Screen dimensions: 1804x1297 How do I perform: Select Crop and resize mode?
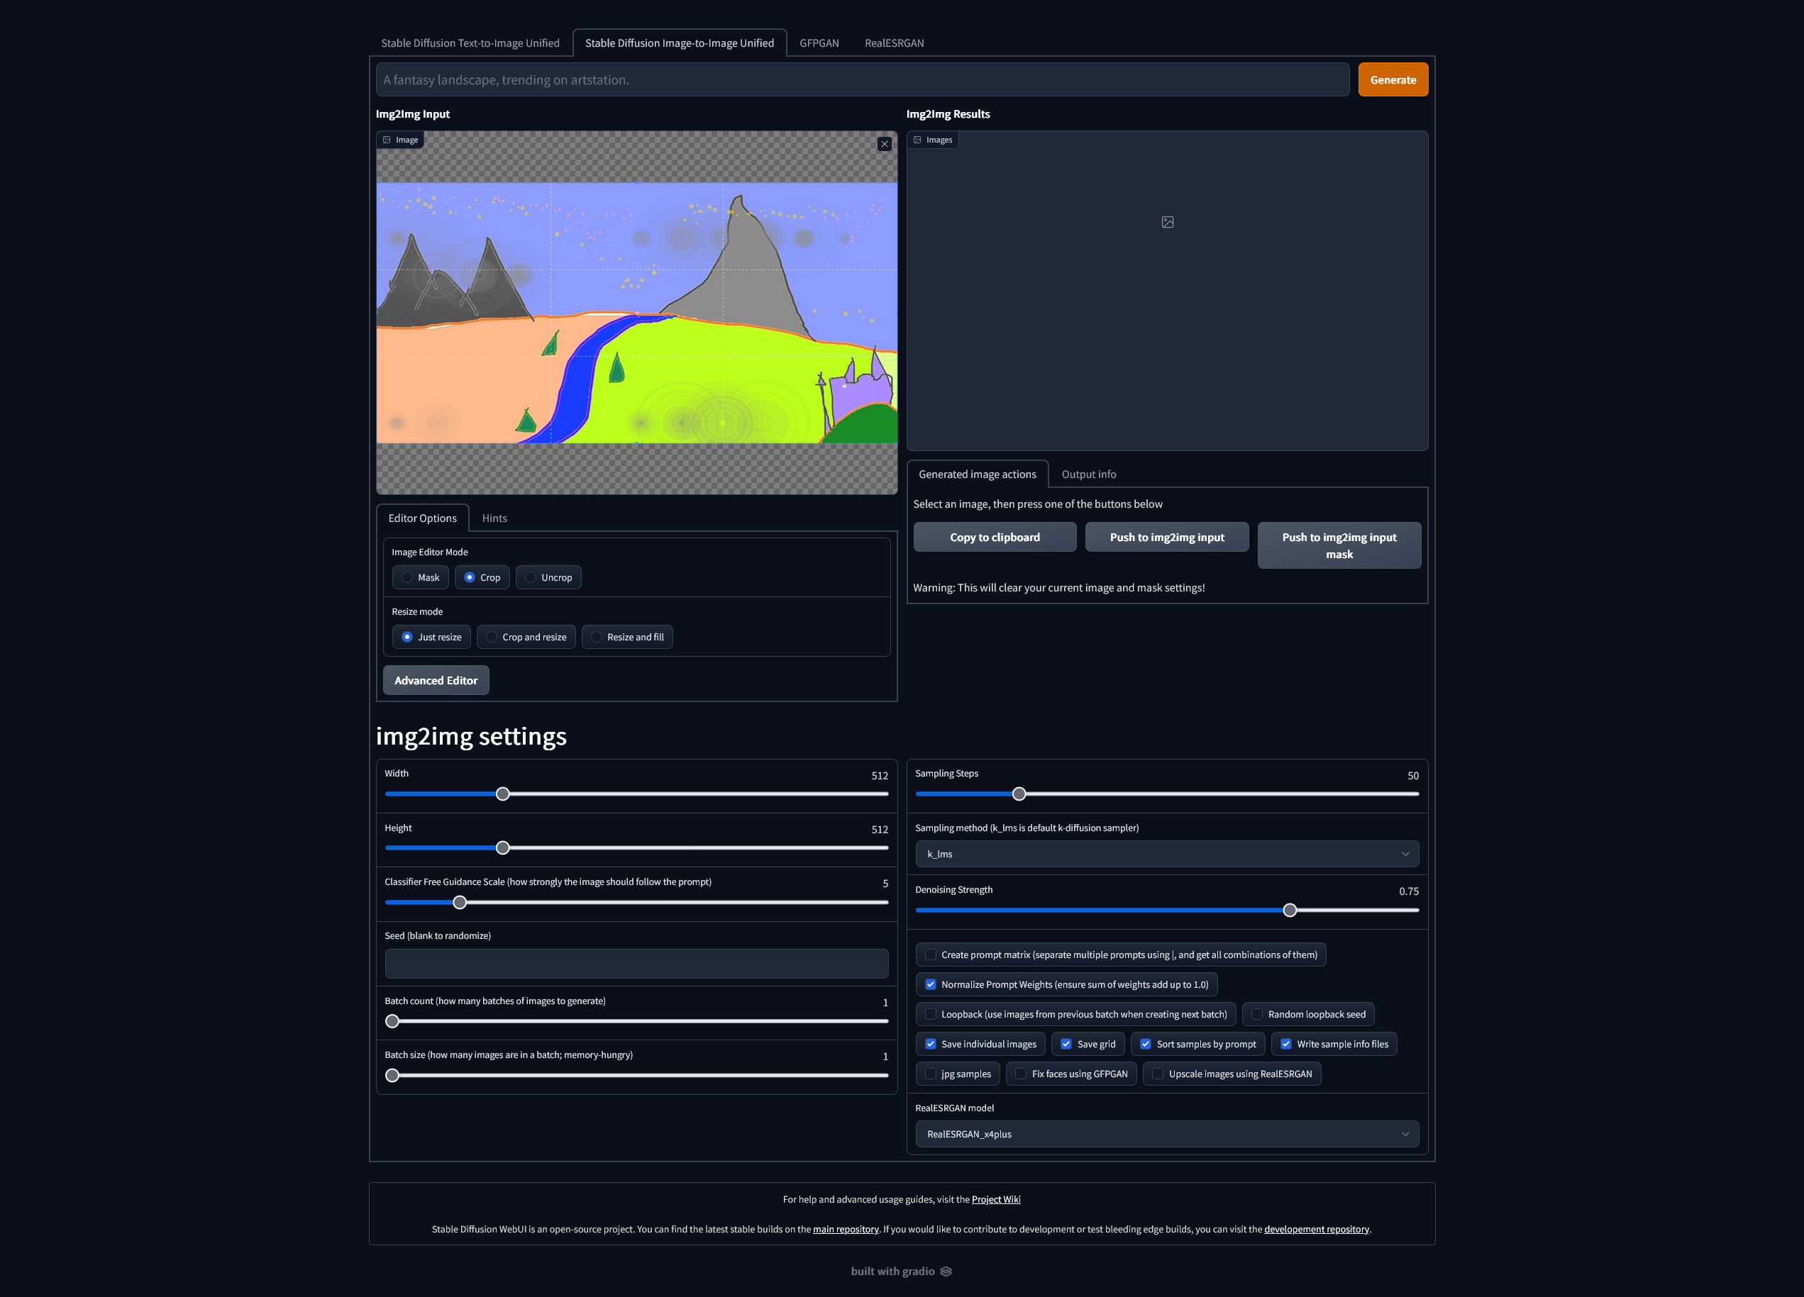[492, 637]
